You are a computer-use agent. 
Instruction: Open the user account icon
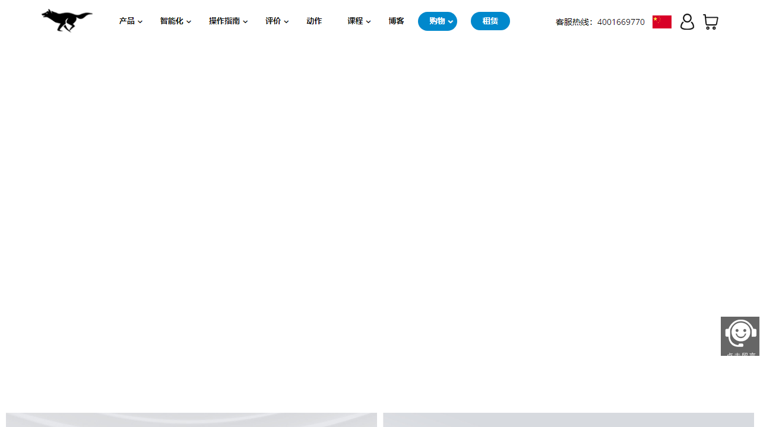[x=687, y=22]
